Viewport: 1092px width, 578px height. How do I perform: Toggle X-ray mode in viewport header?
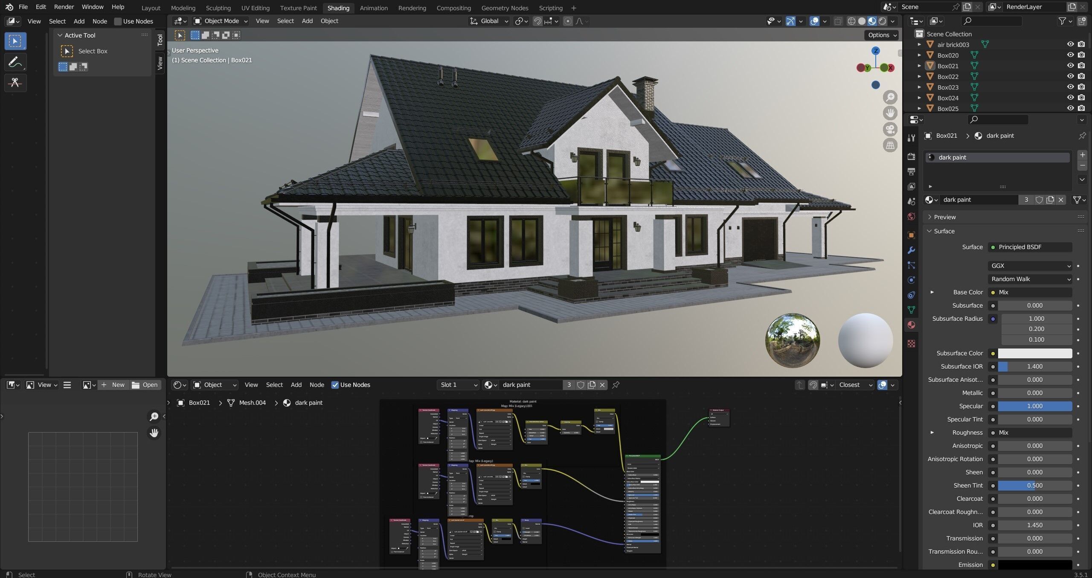[838, 21]
